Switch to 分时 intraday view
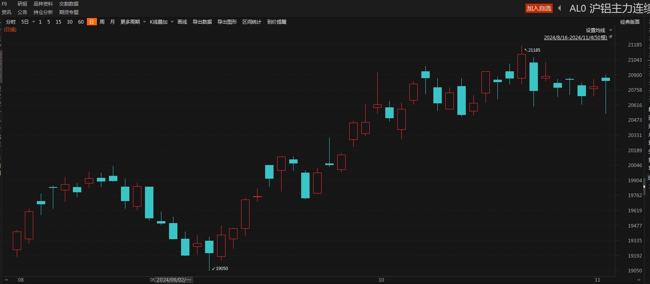 click(11, 22)
